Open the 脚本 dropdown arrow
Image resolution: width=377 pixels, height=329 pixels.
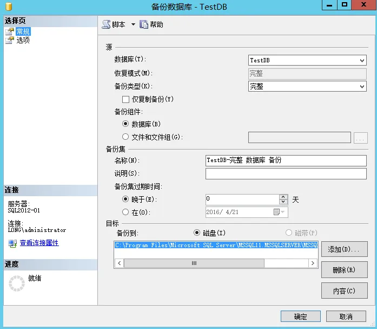[133, 24]
